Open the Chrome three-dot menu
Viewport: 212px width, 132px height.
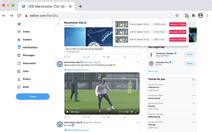208,16
